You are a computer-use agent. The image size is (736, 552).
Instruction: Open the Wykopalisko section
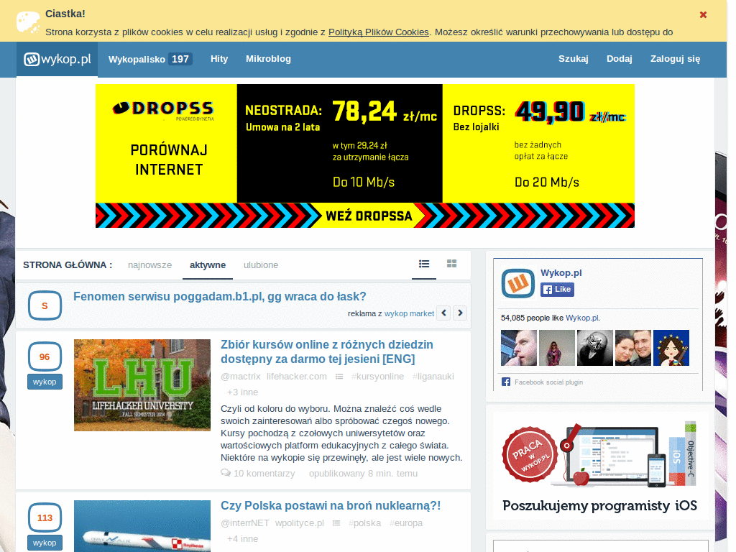coord(137,59)
